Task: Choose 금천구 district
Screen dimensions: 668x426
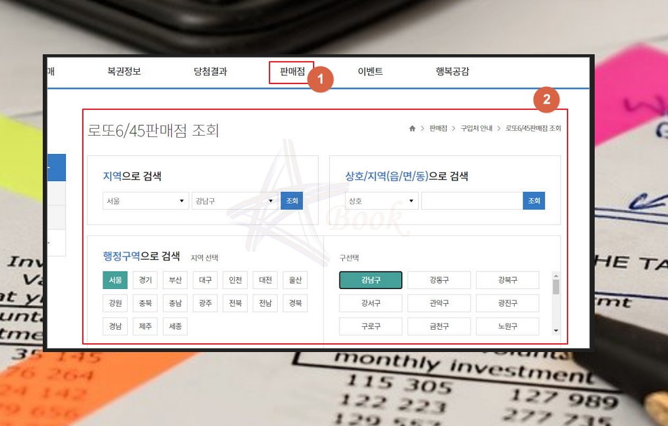Action: 439,326
